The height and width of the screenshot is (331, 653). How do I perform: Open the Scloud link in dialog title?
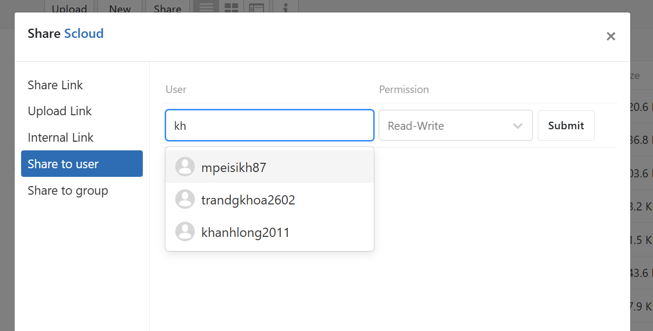click(84, 34)
